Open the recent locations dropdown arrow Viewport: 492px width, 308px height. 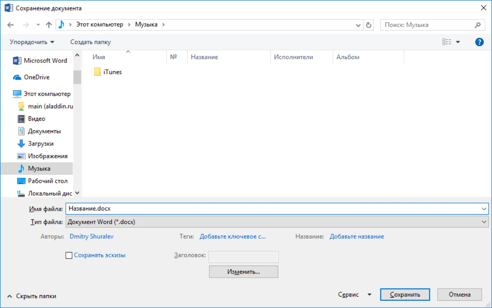click(x=38, y=25)
